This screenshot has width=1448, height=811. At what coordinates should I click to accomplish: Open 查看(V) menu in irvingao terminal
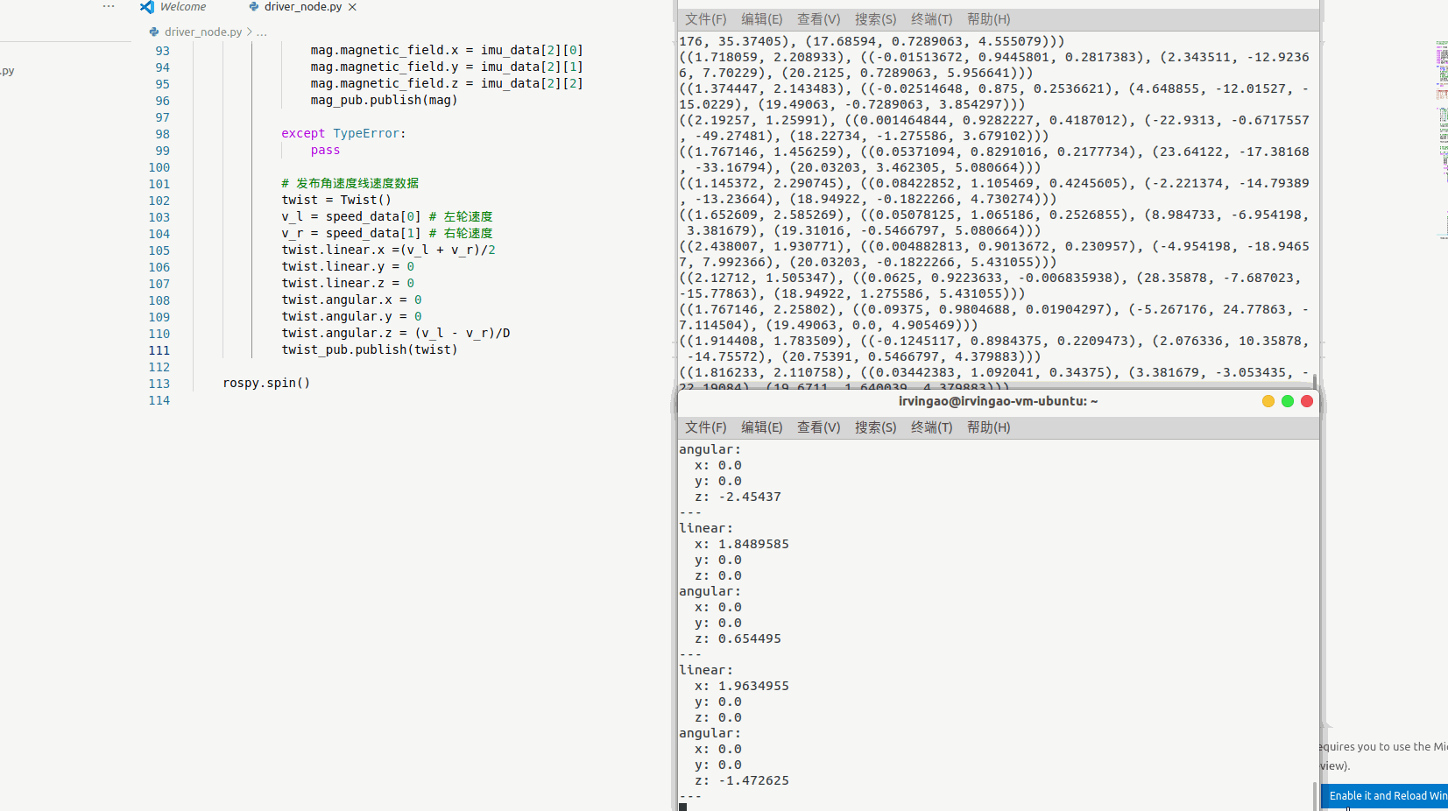[818, 427]
